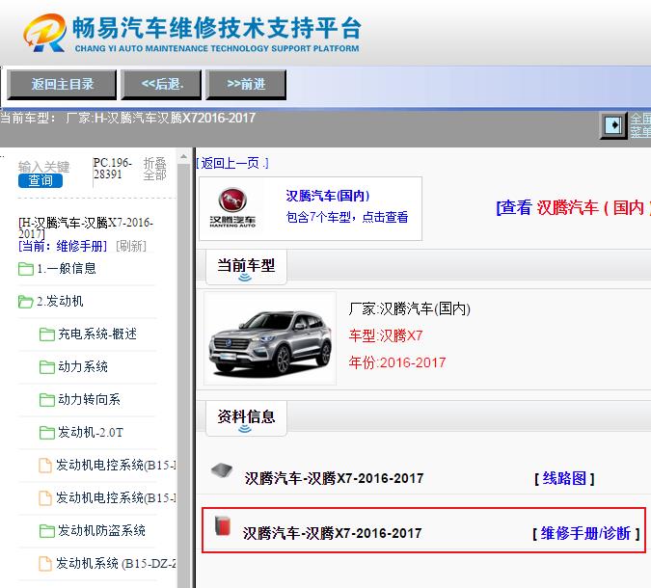The width and height of the screenshot is (651, 588).
Task: Click [当前：维修手册] link
Action: coord(63,246)
